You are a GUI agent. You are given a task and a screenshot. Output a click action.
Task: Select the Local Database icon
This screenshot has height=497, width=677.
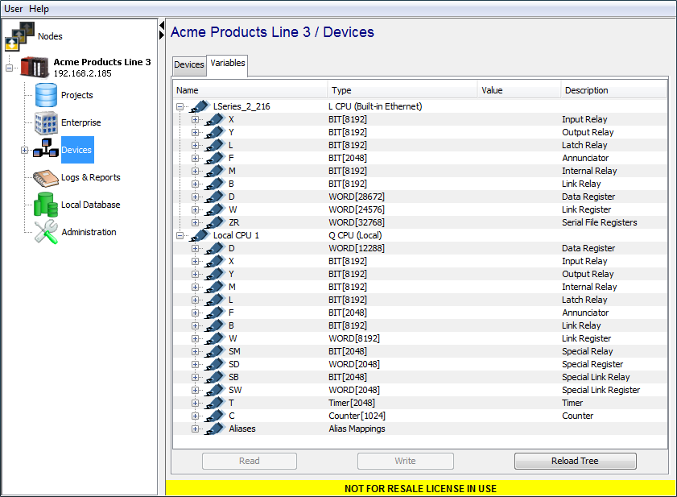click(x=47, y=205)
